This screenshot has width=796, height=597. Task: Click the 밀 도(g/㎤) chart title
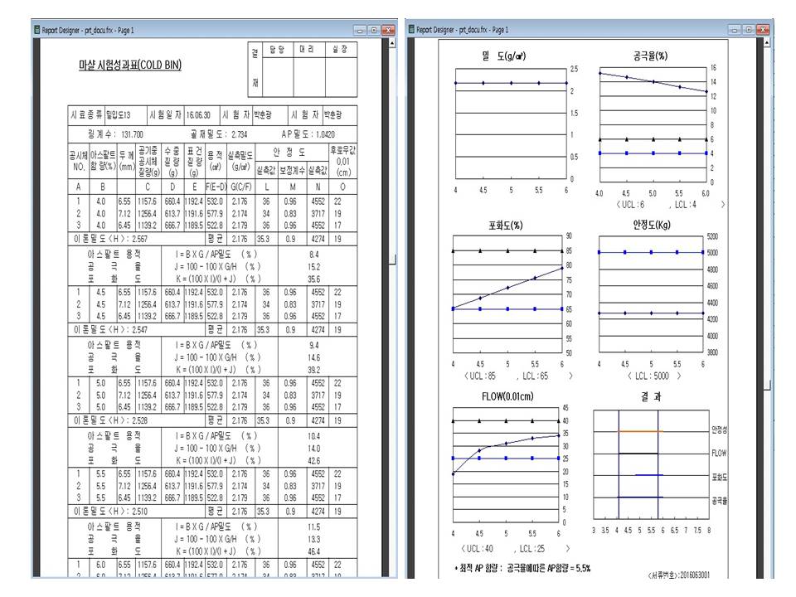pyautogui.click(x=503, y=56)
